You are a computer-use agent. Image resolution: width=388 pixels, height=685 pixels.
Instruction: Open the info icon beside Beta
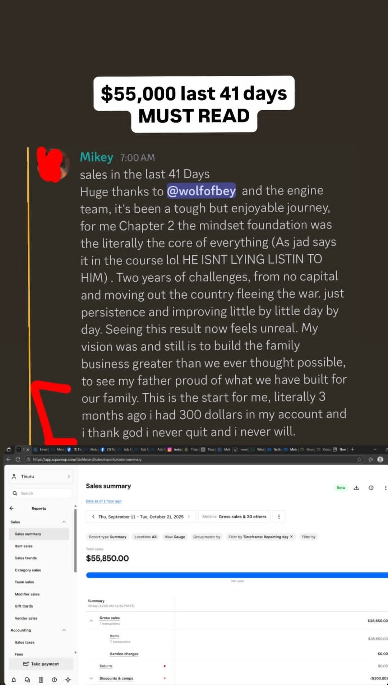[x=371, y=488]
